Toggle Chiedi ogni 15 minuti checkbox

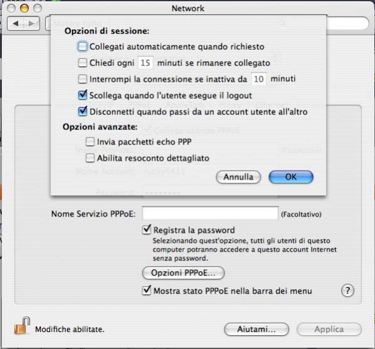coord(83,63)
